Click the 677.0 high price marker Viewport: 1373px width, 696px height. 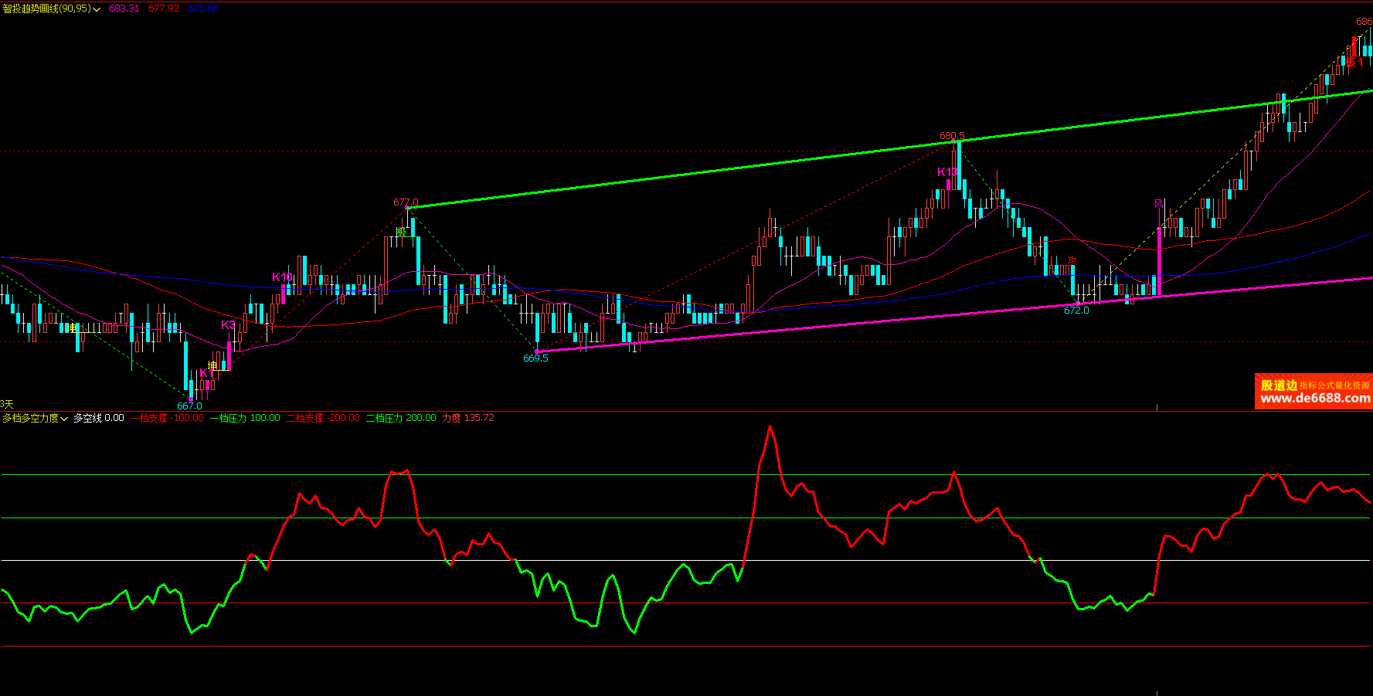click(406, 202)
